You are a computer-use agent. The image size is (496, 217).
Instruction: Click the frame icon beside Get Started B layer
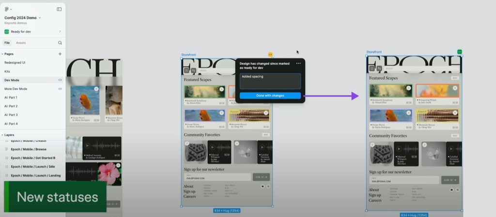pos(7,158)
